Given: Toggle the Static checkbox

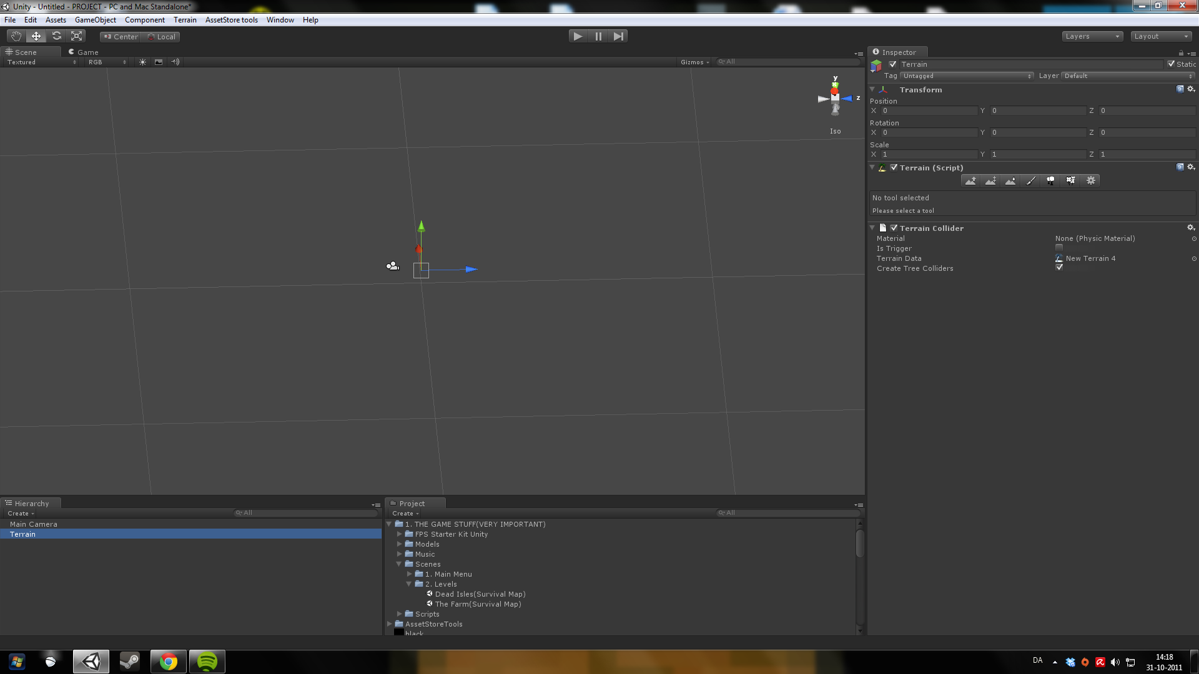Looking at the screenshot, I should tap(1171, 64).
